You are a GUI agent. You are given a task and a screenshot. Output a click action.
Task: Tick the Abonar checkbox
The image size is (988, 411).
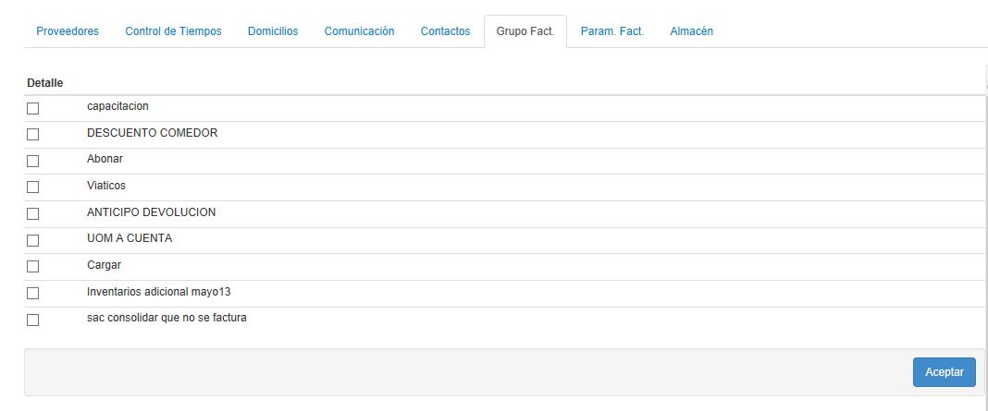[33, 161]
